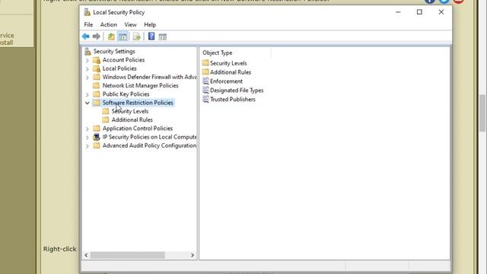Click the Application Control Policies folder icon

[x=97, y=128]
